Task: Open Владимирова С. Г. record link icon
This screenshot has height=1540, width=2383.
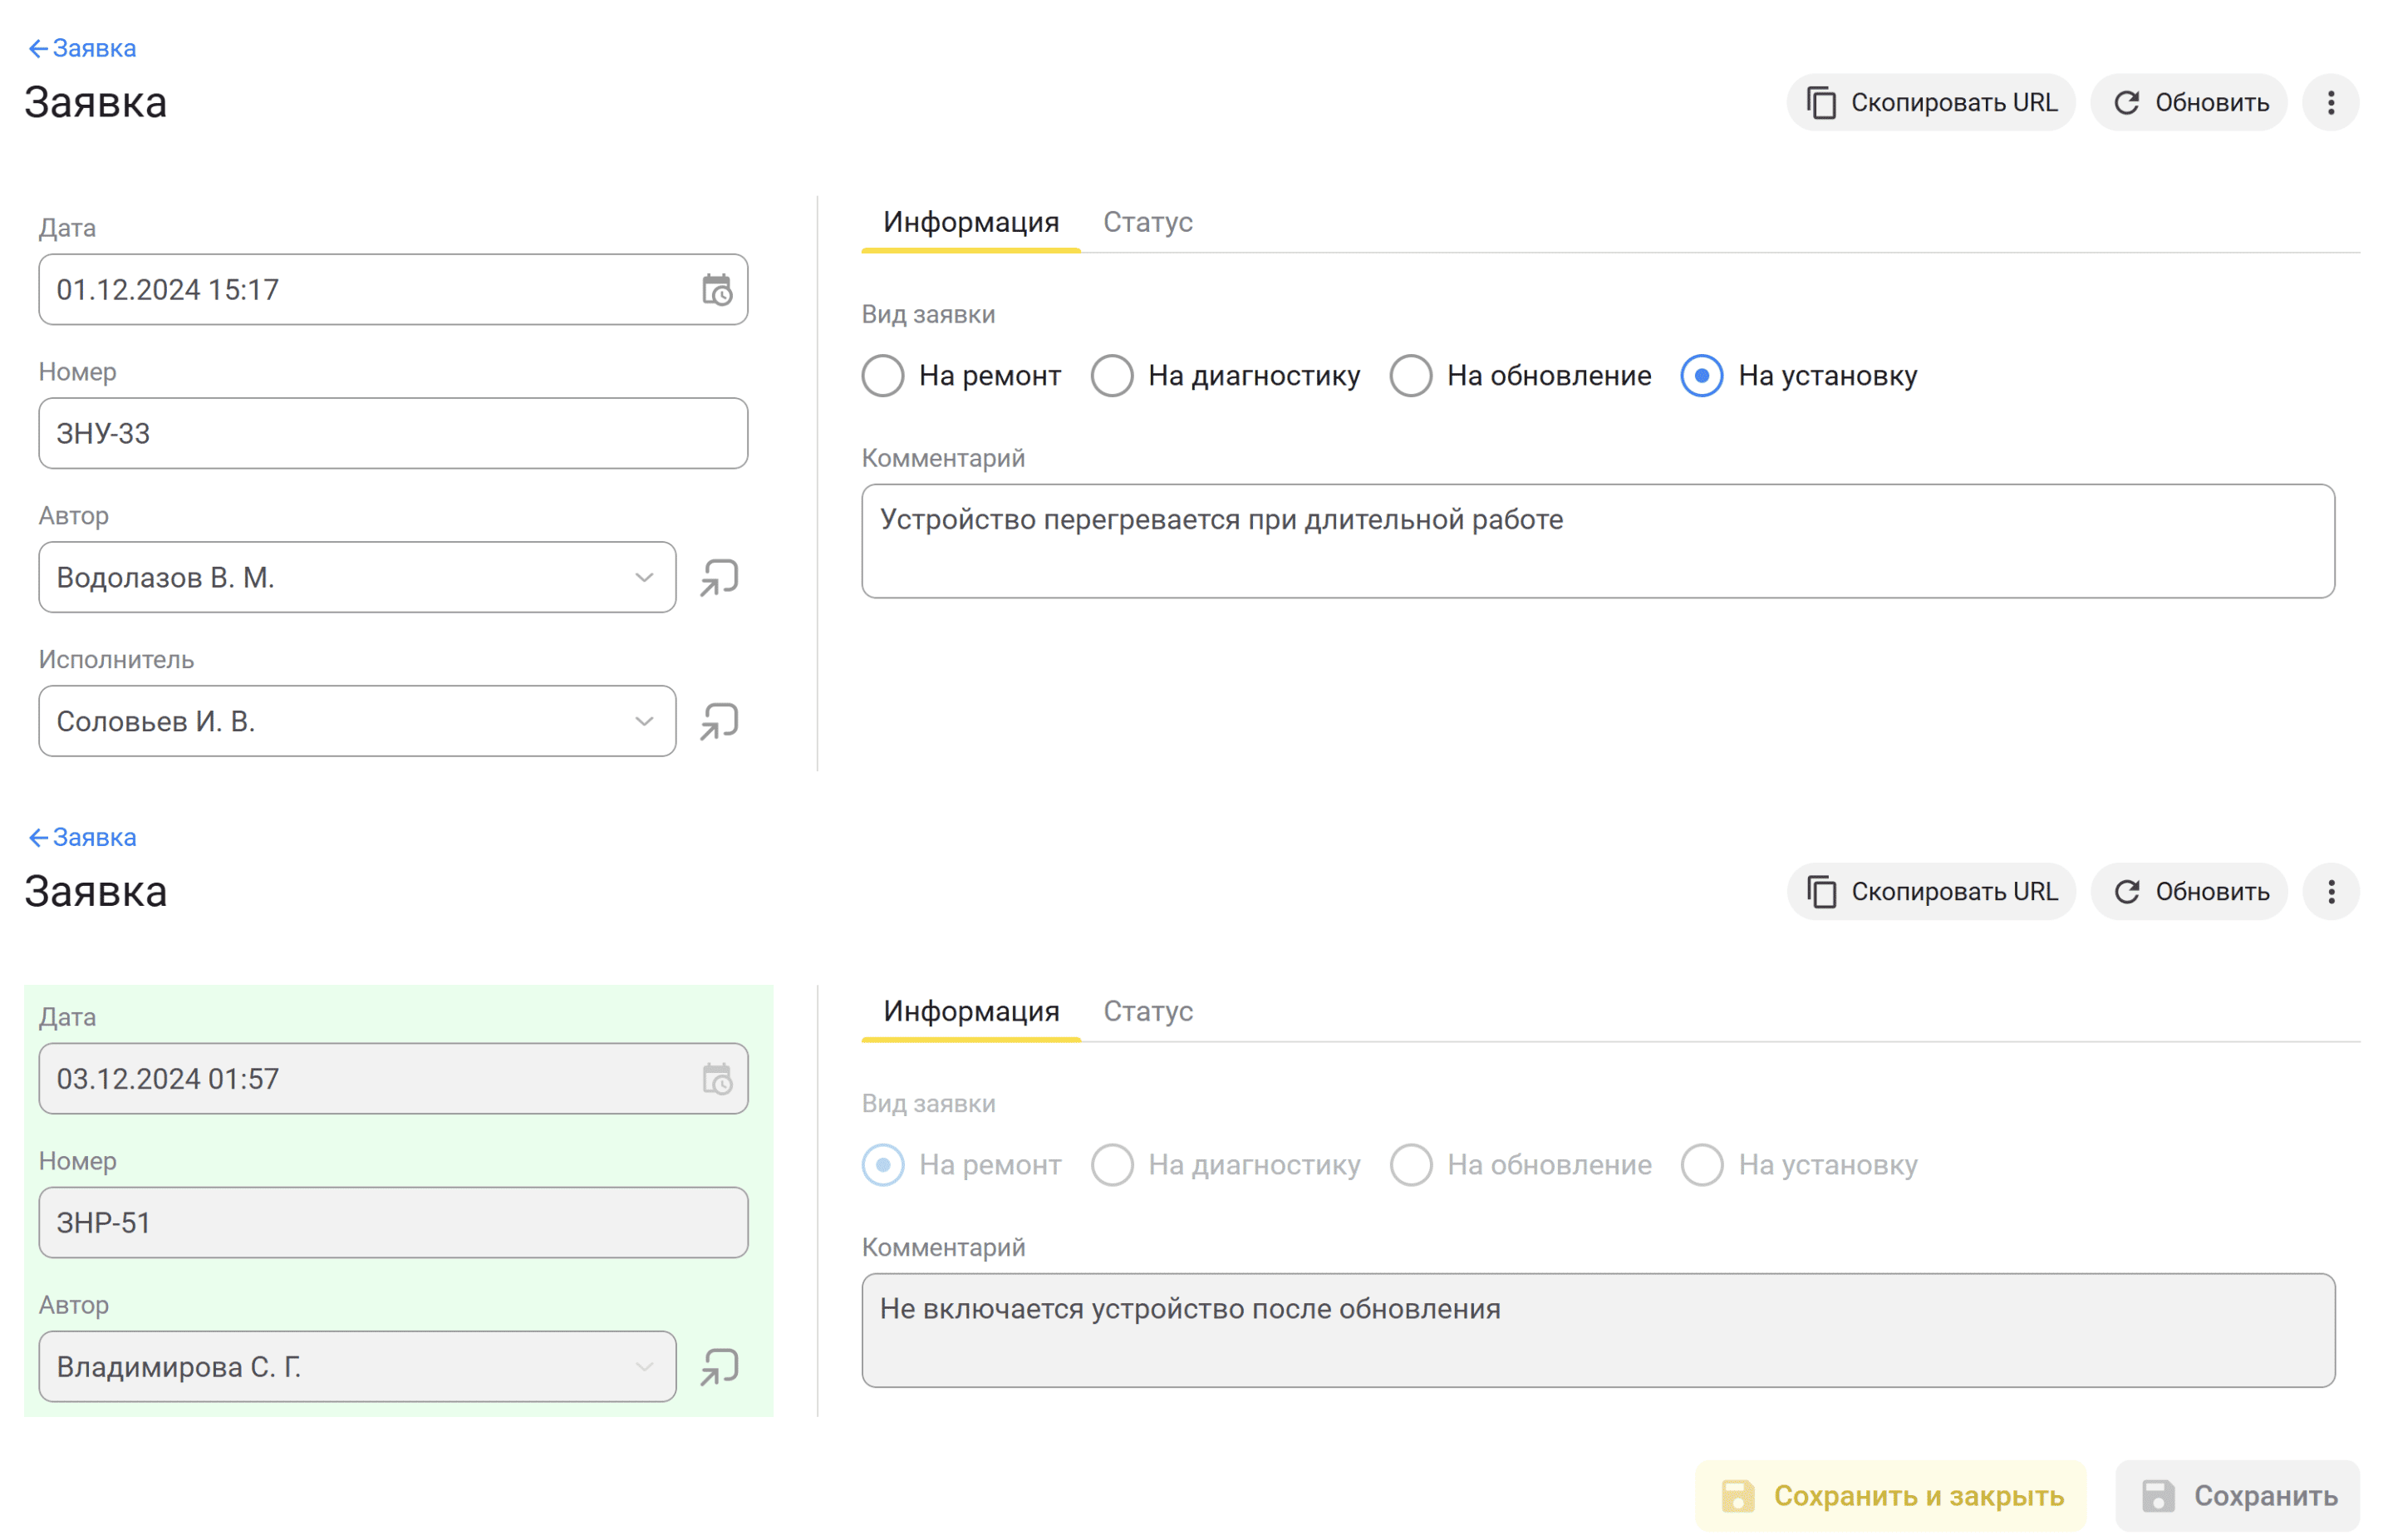Action: pyautogui.click(x=719, y=1367)
